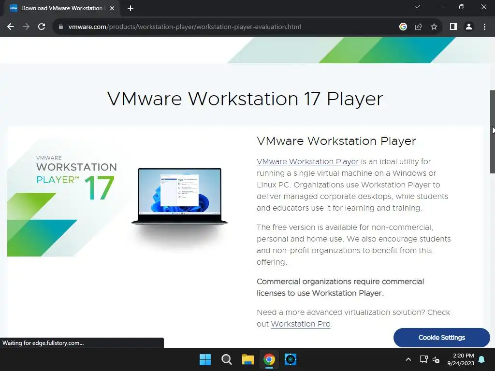The image size is (495, 371).
Task: Open the tab search dropdown
Action: tap(417, 7)
